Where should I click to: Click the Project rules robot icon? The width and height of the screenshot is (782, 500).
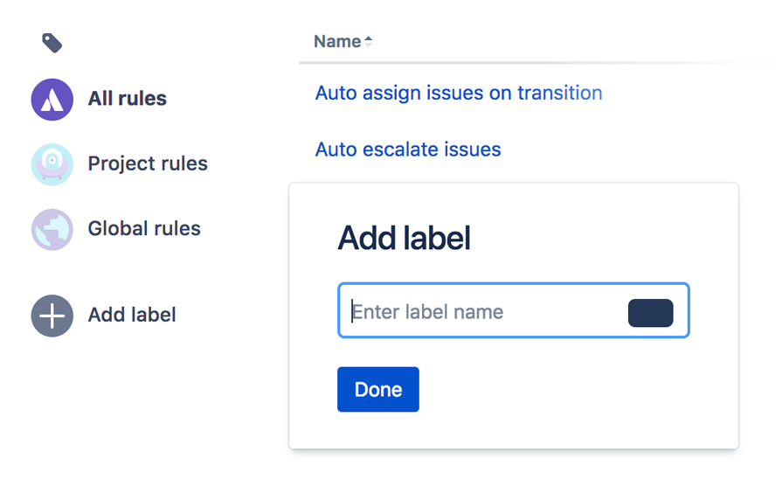point(52,164)
